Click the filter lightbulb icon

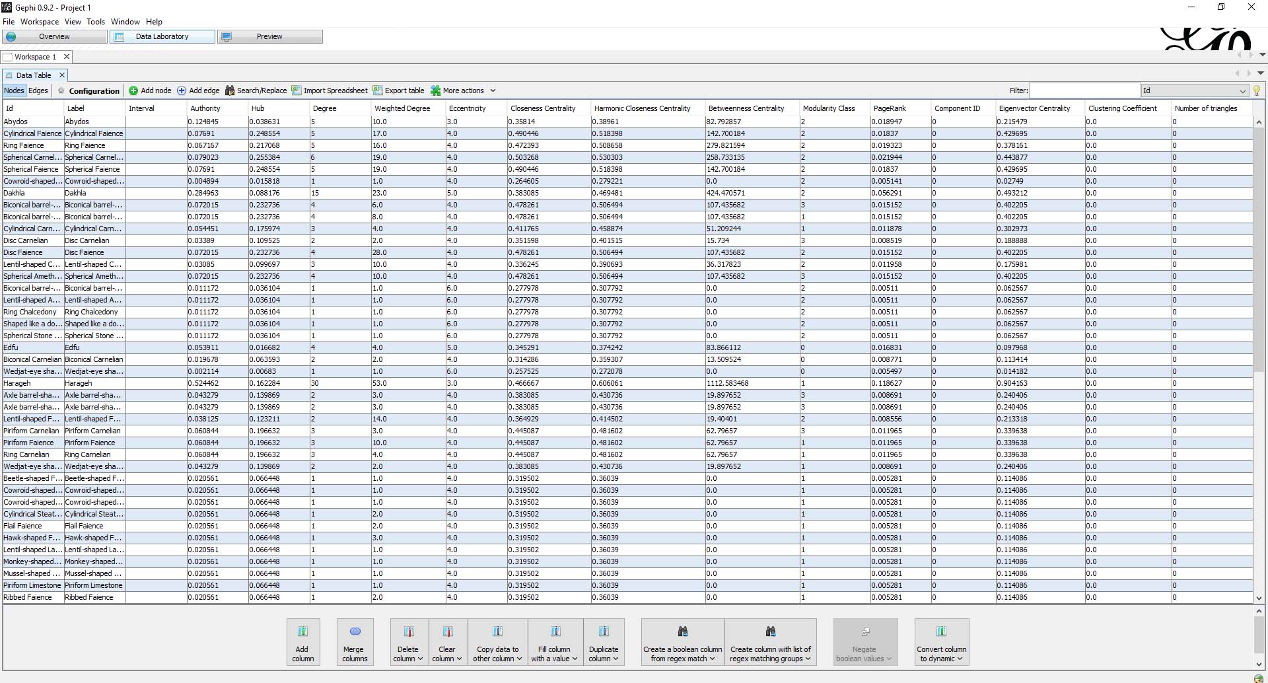(x=1256, y=90)
